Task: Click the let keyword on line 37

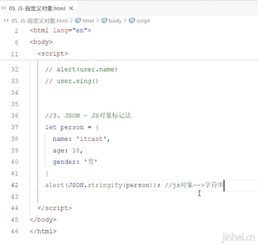Action: [51, 127]
